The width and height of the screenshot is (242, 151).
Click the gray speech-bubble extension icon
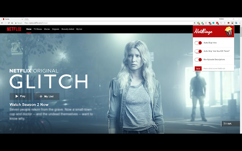pos(221,23)
